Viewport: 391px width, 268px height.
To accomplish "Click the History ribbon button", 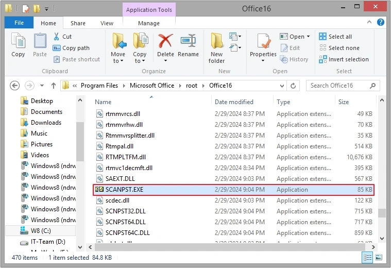I will (294, 59).
